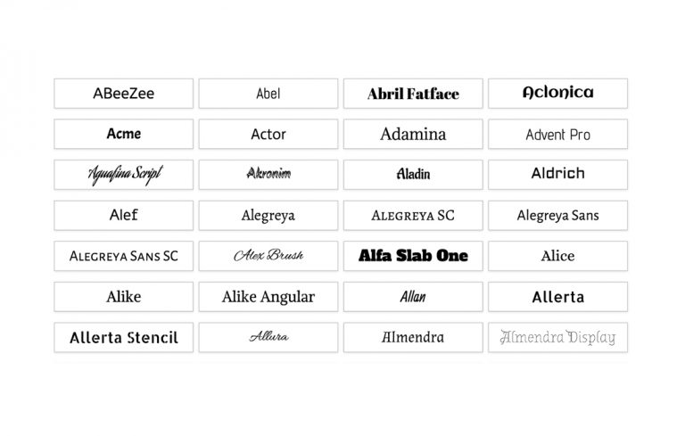Select the Allerta Stencil font tile

pyautogui.click(x=124, y=337)
